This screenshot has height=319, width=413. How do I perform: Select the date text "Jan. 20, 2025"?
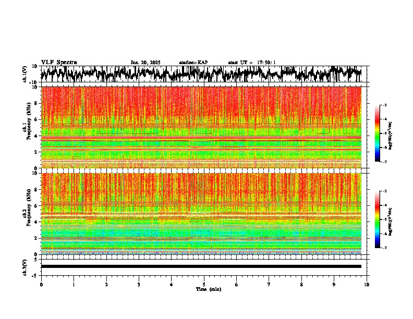click(145, 63)
